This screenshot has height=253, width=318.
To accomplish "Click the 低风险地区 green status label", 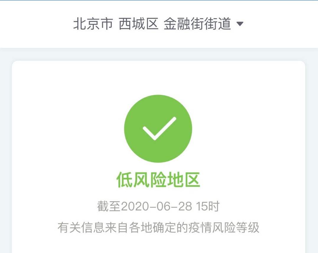I will 158,180.
